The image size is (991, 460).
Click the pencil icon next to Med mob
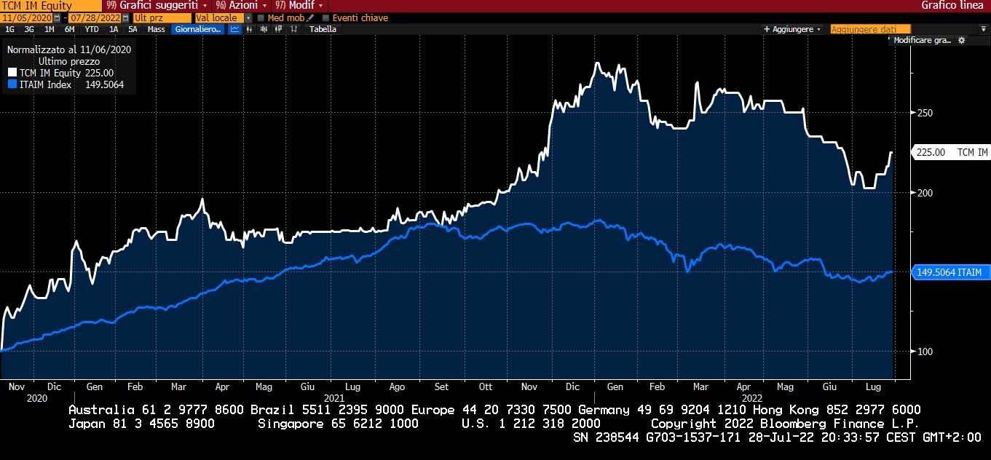(x=310, y=17)
